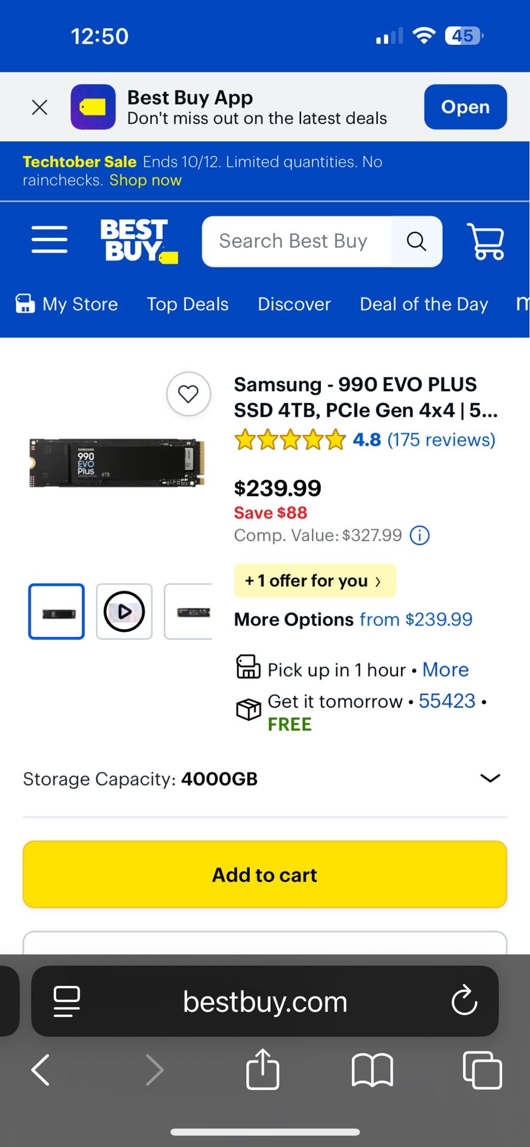The height and width of the screenshot is (1147, 530).
Task: Expand the Storage Capacity dropdown
Action: tap(490, 778)
